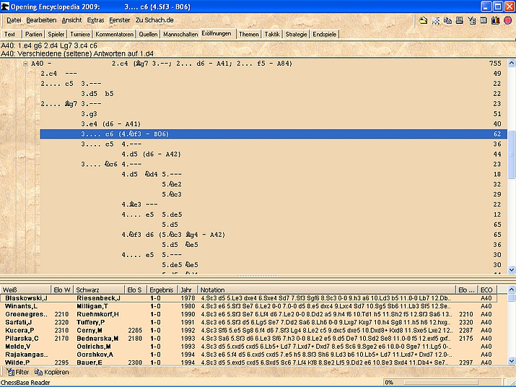Image resolution: width=516 pixels, height=387 pixels.
Task: Select the tree row '5.d5' with count 65
Action: (x=273, y=225)
